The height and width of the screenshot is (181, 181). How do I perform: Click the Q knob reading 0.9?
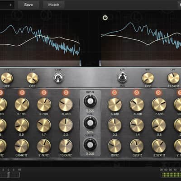[22, 125]
